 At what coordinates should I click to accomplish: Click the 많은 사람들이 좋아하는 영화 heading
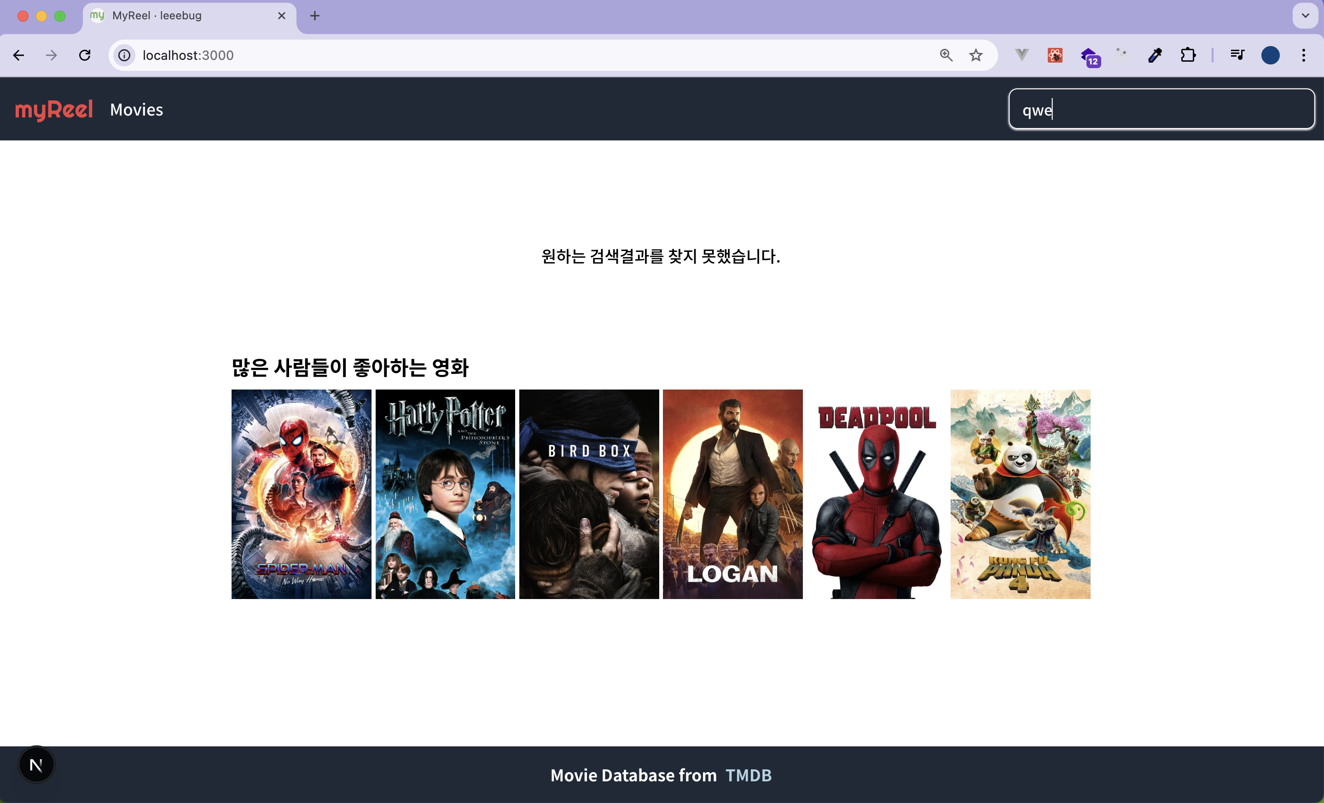(350, 367)
